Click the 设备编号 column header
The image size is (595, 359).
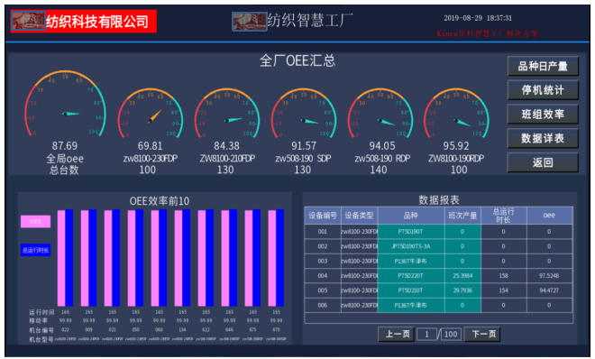click(323, 216)
